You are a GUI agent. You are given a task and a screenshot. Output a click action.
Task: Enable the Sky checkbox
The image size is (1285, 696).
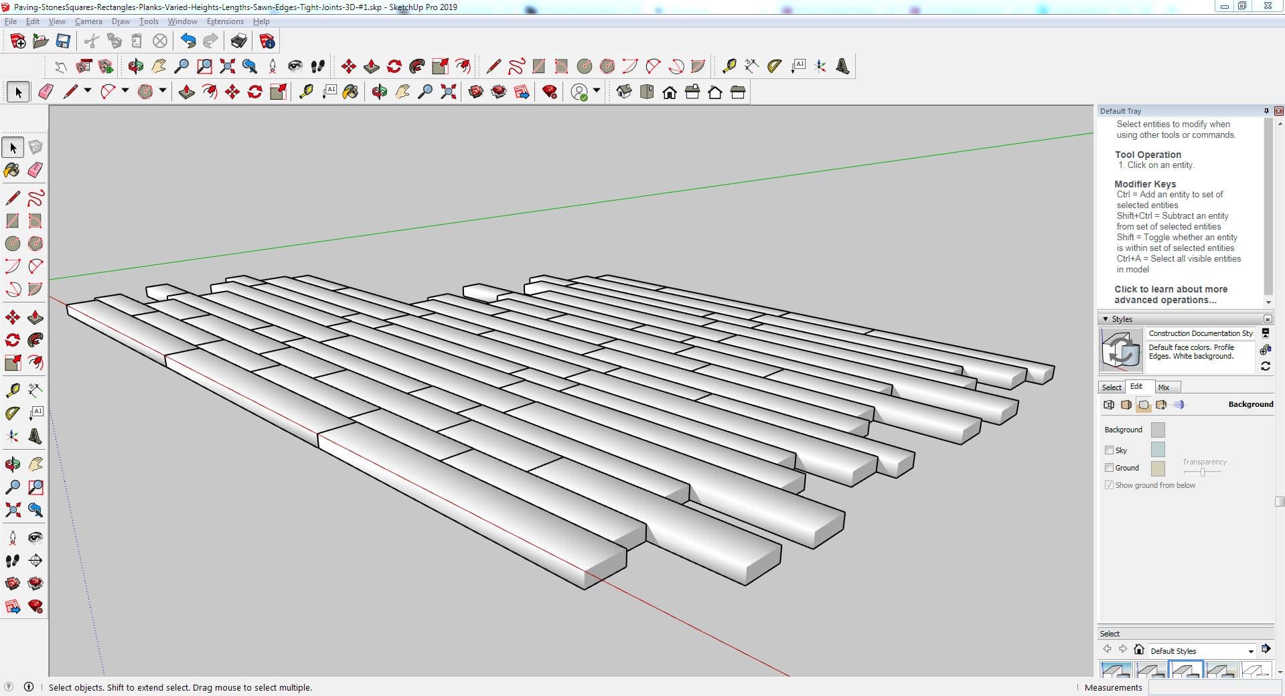coord(1109,450)
